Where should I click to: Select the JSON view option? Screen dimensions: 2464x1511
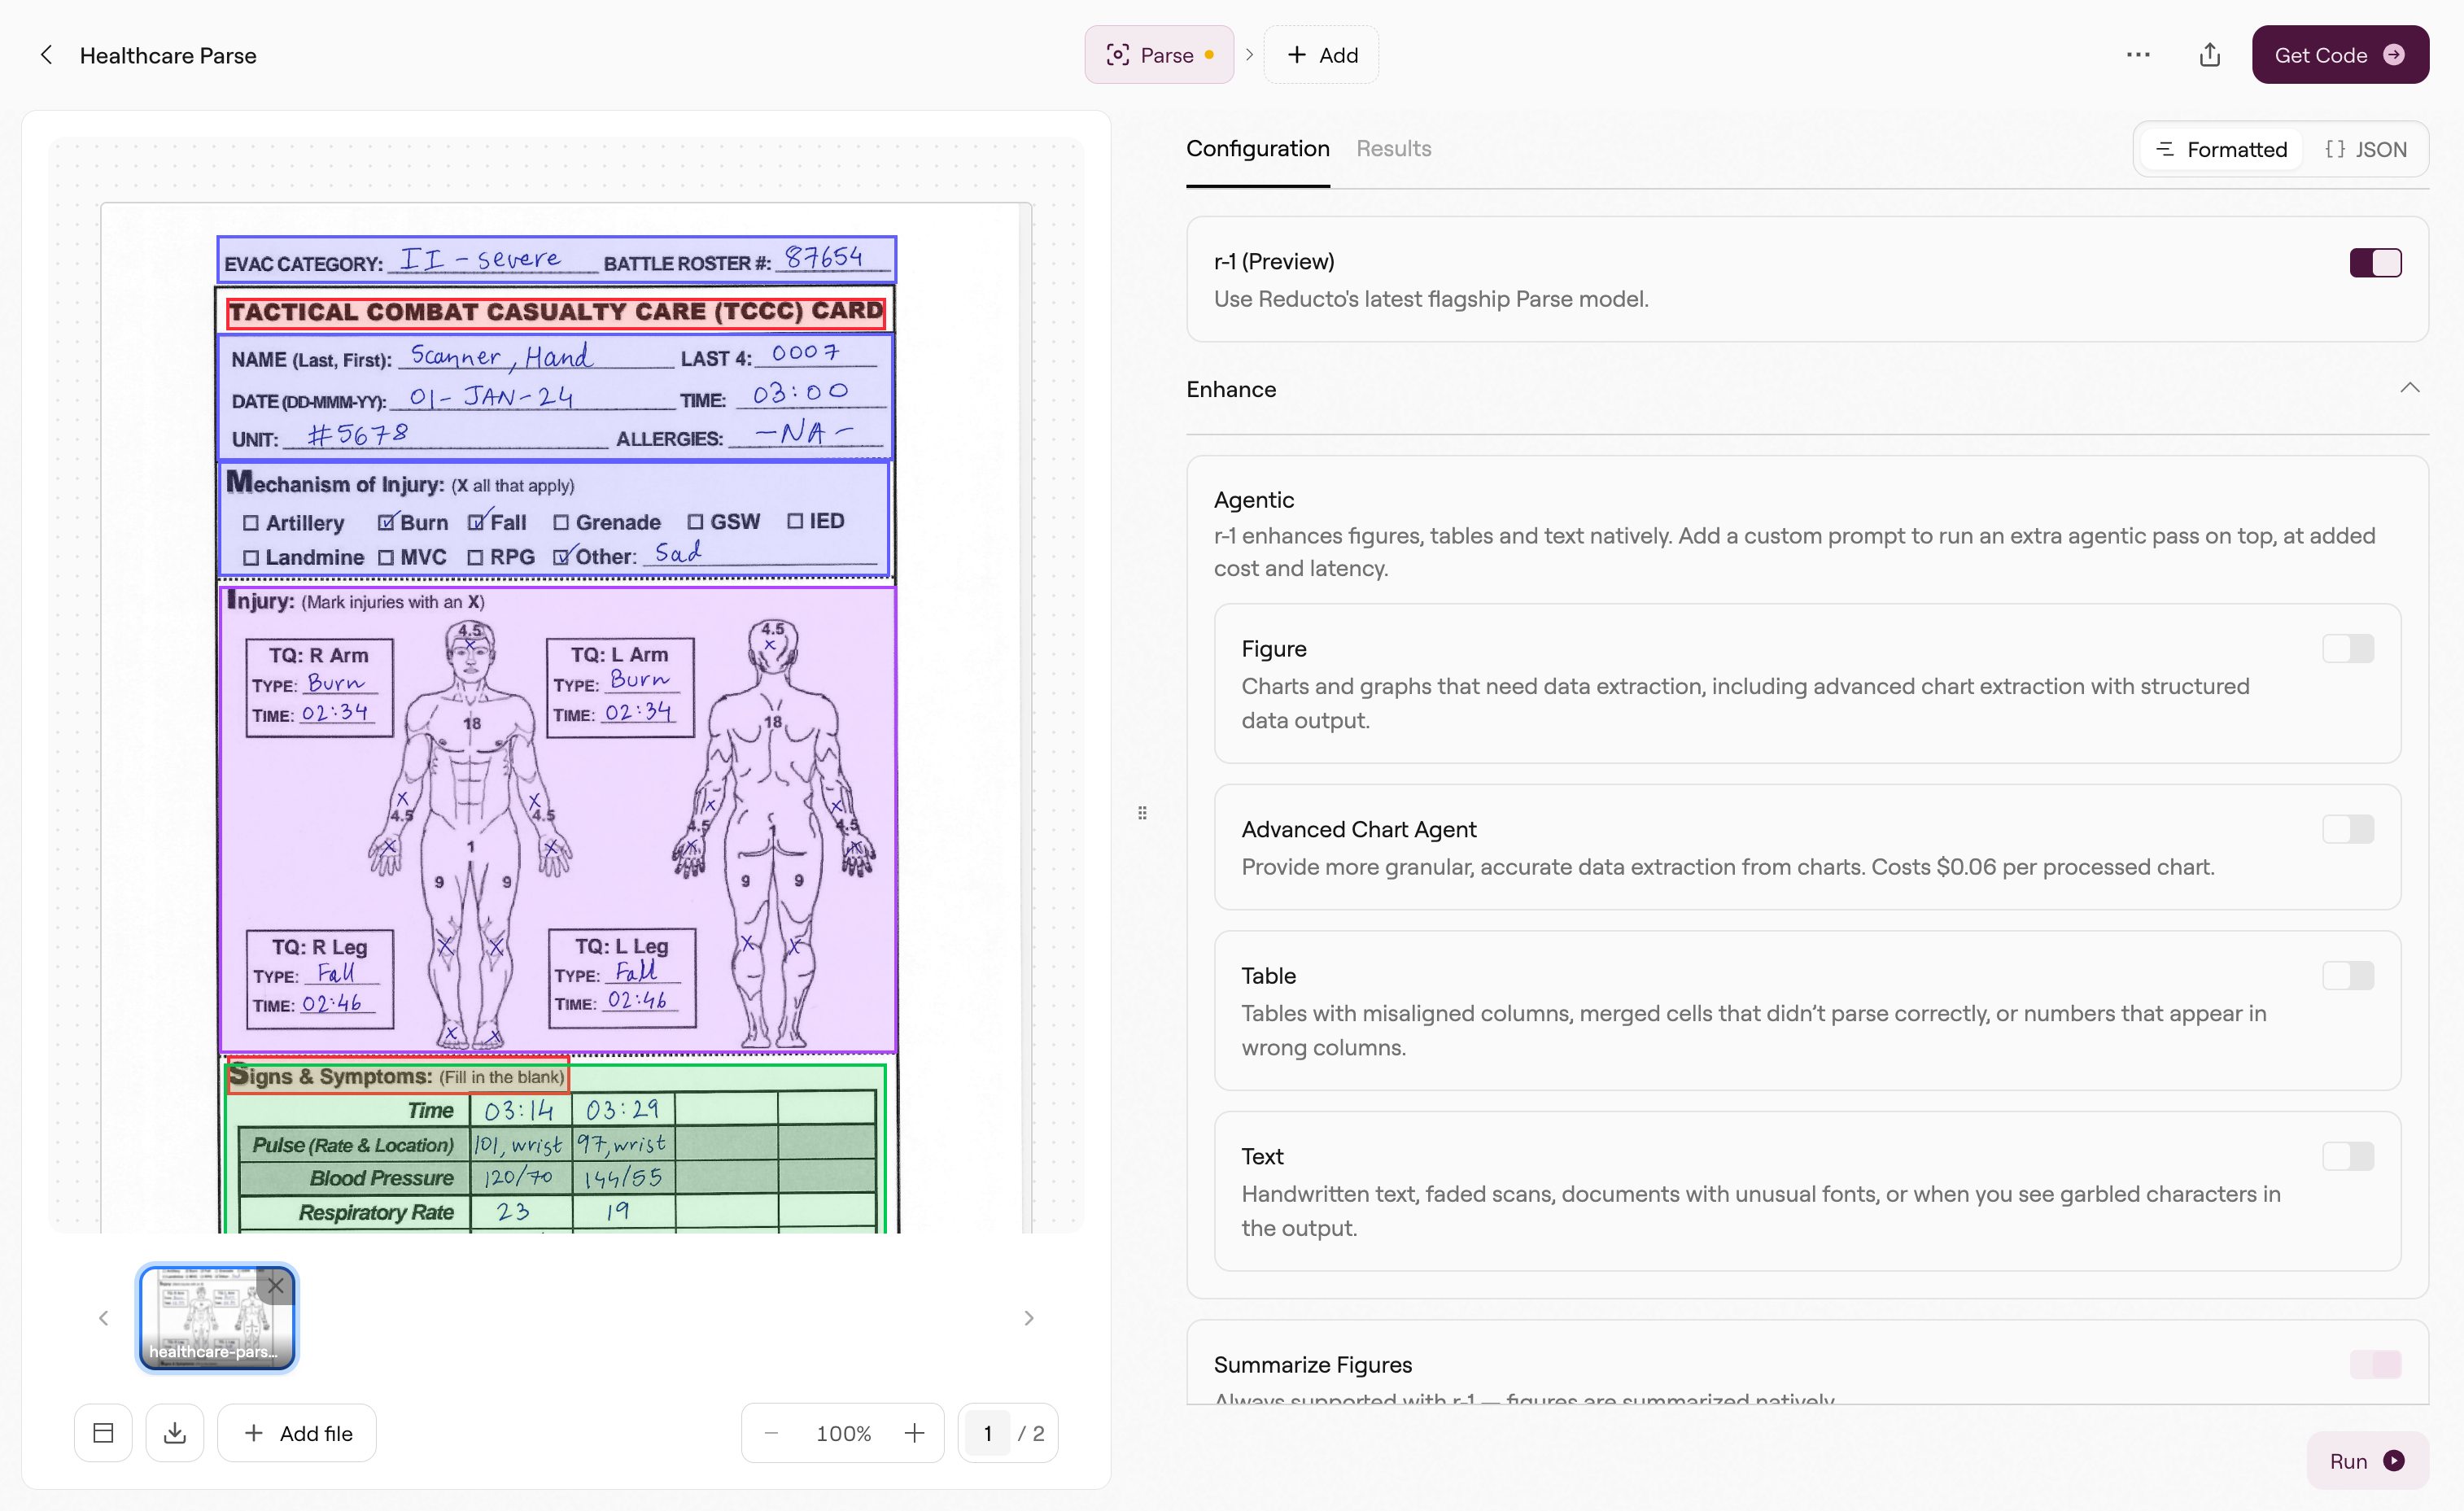2366,150
